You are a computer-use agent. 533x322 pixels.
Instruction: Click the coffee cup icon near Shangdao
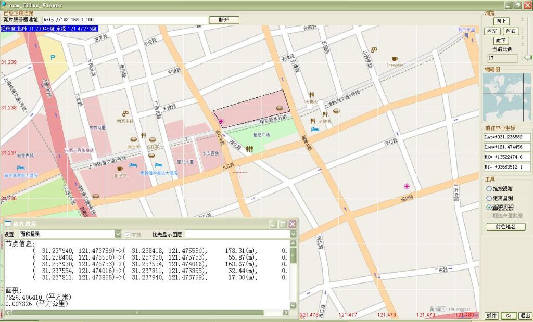pyautogui.click(x=394, y=58)
